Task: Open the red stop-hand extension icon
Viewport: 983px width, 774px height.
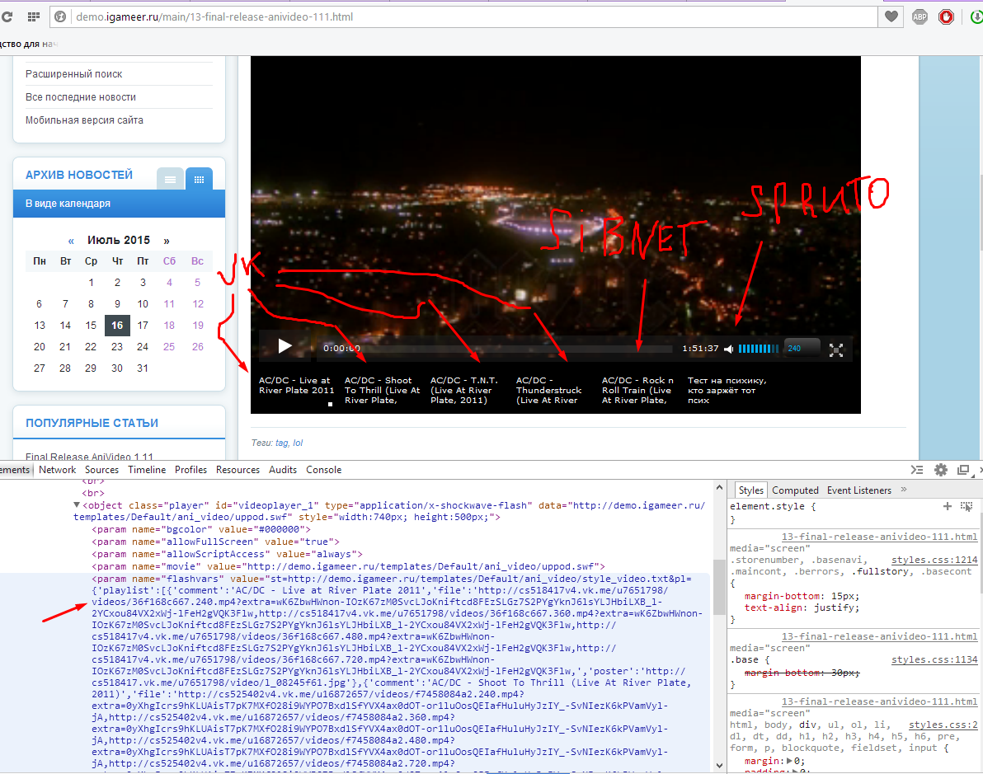Action: (x=946, y=17)
